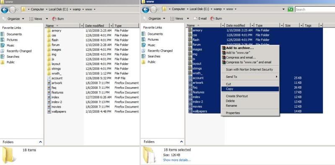Image resolution: width=335 pixels, height=165 pixels.
Task: Click Local Disk (C:) breadcrumb in right address bar
Action: pyautogui.click(x=199, y=9)
